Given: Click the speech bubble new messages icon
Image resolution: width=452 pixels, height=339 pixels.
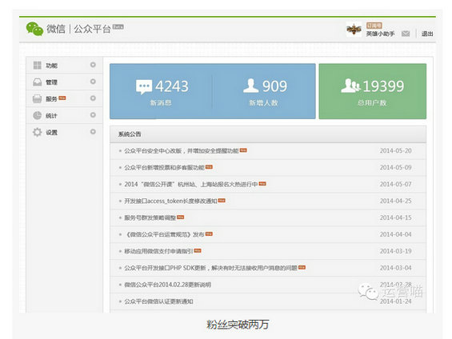Looking at the screenshot, I should pos(144,87).
